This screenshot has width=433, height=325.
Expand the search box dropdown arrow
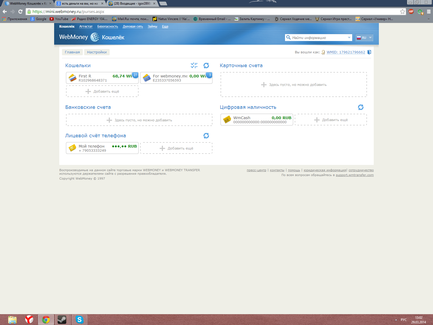coord(349,38)
